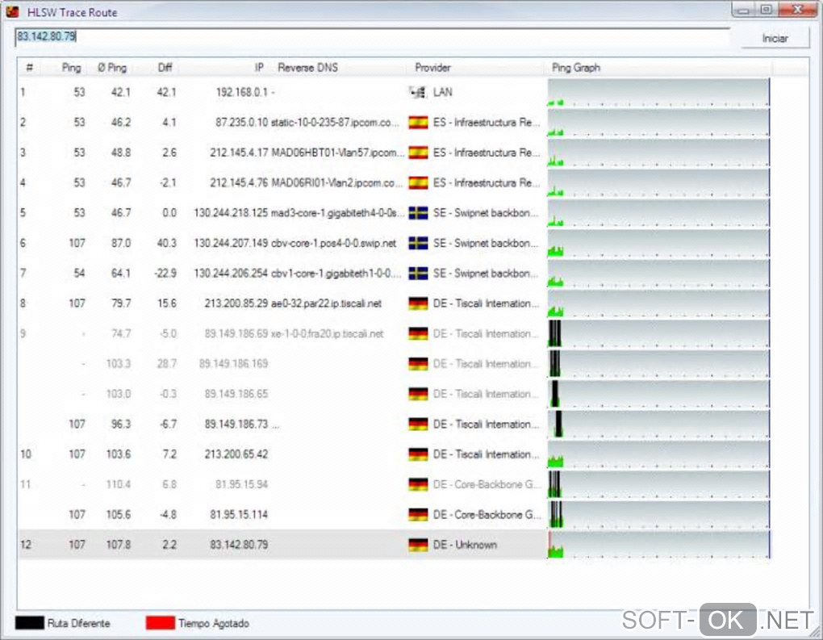This screenshot has height=640, width=823.
Task: Click the DE - Unknown provider entry
Action: pyautogui.click(x=465, y=545)
